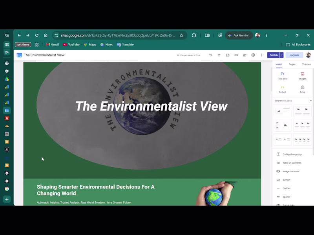This screenshot has height=235, width=314.
Task: Add a new tab with plus
Action: 7,199
